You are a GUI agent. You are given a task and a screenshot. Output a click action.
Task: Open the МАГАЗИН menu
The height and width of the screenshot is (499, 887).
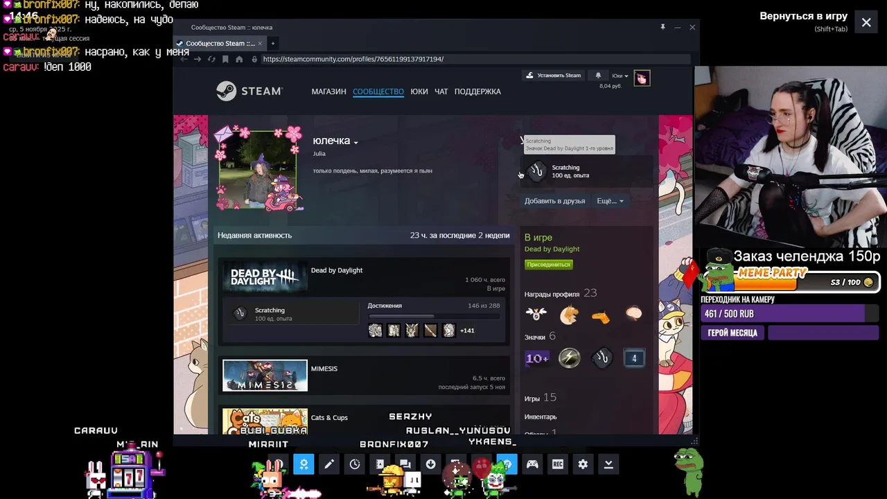328,91
